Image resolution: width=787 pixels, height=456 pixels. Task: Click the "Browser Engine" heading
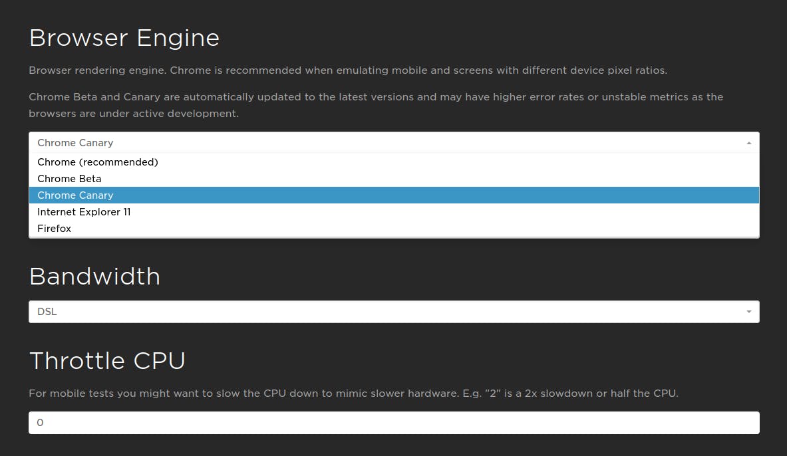(124, 38)
